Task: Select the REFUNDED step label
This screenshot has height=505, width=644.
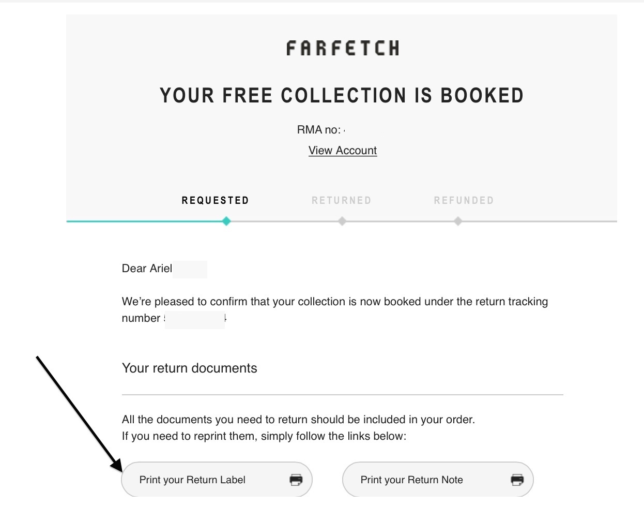Action: click(x=464, y=201)
